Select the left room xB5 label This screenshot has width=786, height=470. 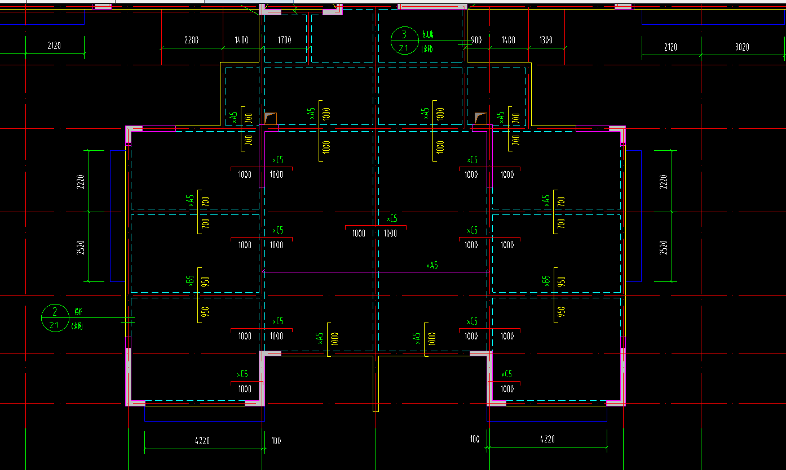point(190,280)
